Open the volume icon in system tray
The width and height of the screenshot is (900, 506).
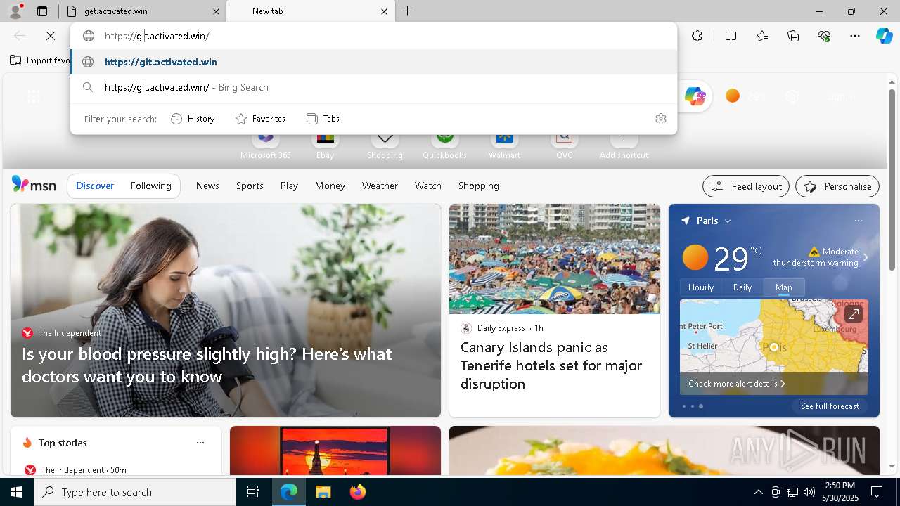[809, 492]
